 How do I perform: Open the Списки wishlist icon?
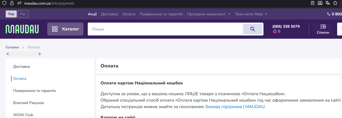point(323,29)
